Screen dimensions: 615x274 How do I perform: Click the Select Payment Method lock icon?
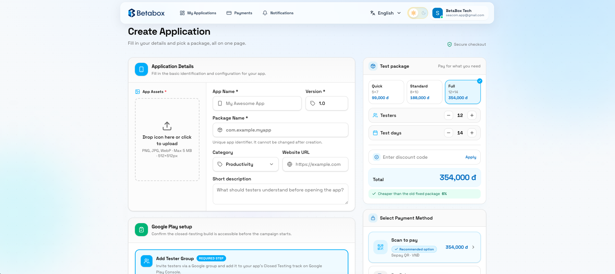click(373, 218)
